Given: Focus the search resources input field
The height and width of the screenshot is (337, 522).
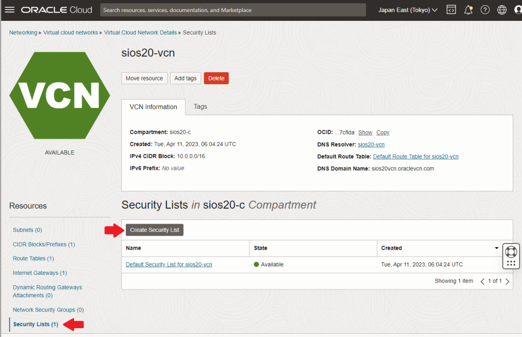Looking at the screenshot, I should tap(233, 10).
